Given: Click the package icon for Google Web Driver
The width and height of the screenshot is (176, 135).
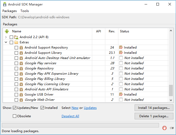Looking at the screenshot, I should click(x=21, y=100).
